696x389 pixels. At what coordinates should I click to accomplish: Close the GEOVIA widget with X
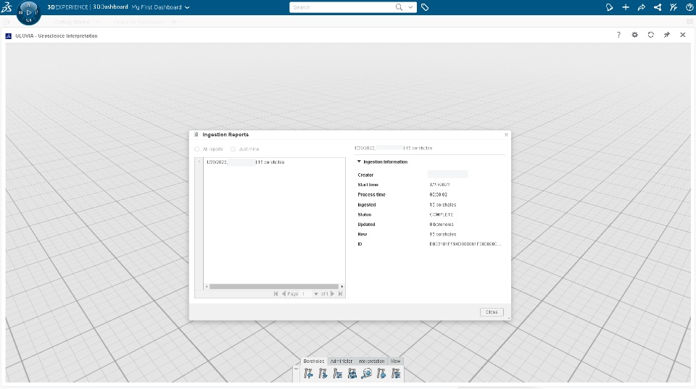(x=683, y=35)
